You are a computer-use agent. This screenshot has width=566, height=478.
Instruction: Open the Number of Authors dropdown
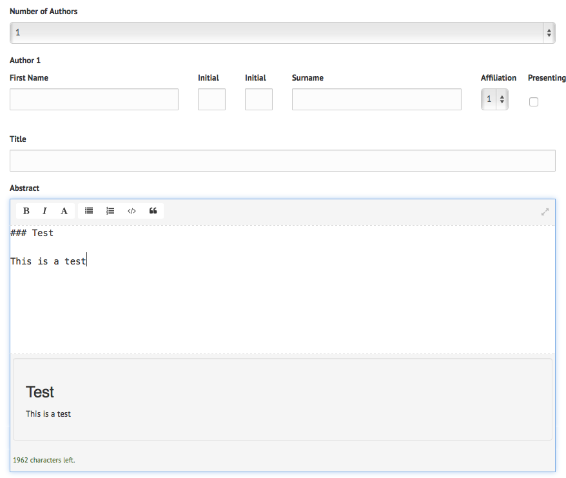(x=282, y=32)
